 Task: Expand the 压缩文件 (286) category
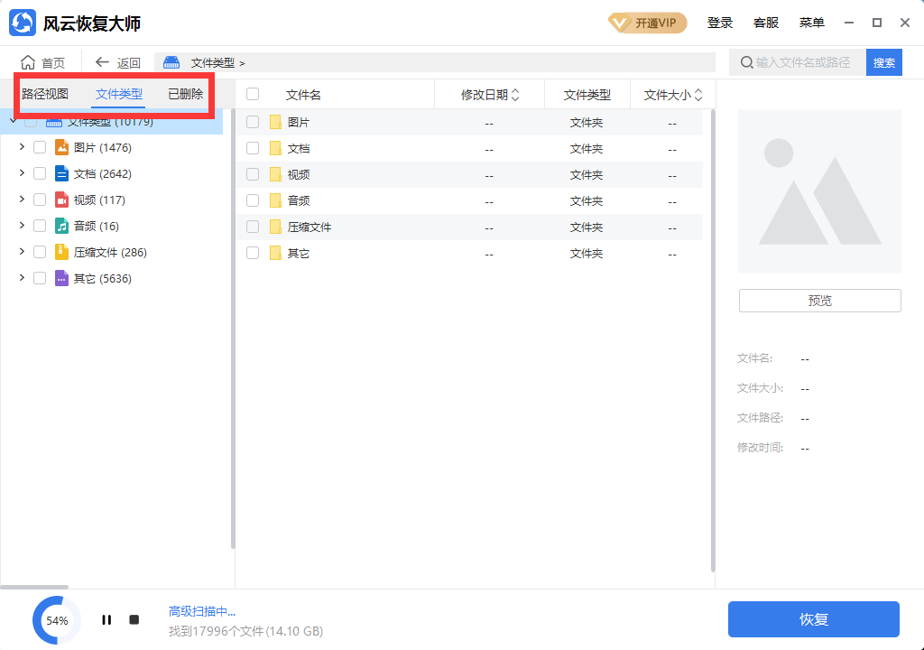pyautogui.click(x=21, y=252)
